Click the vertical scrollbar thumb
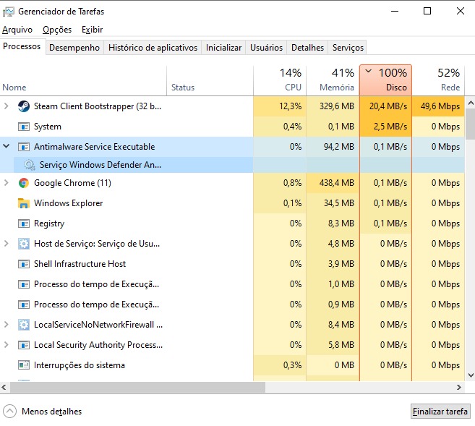The height and width of the screenshot is (426, 475). (x=470, y=124)
